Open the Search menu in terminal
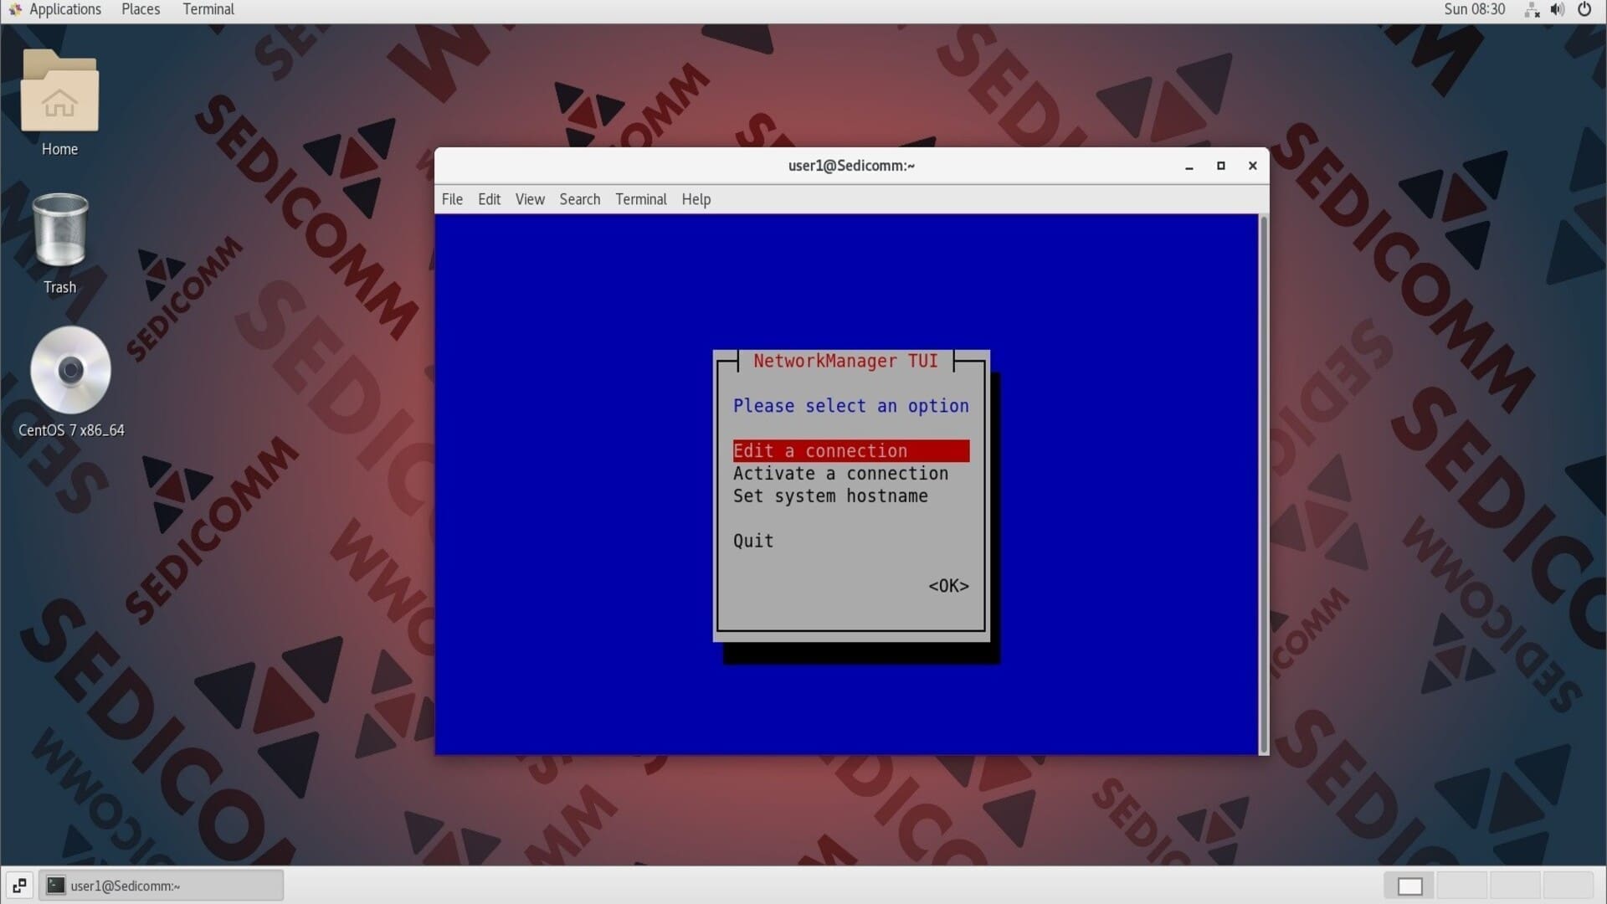1607x904 pixels. point(578,198)
